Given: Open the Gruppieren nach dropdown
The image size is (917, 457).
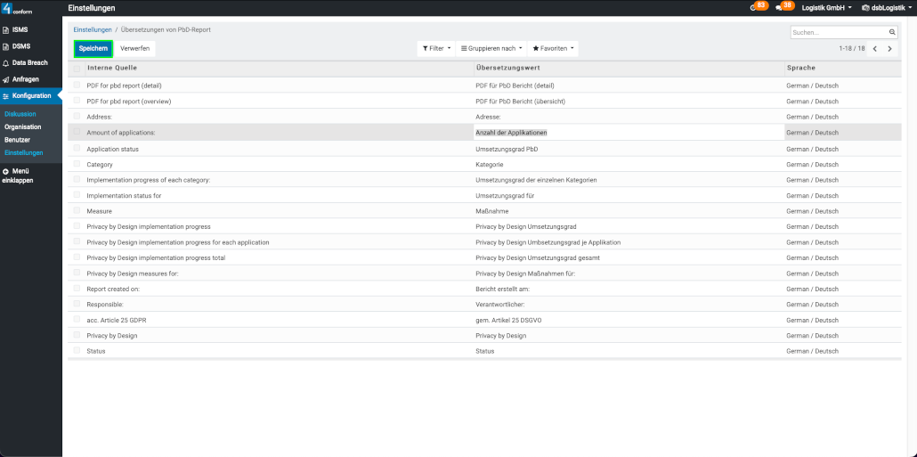Looking at the screenshot, I should (x=491, y=48).
